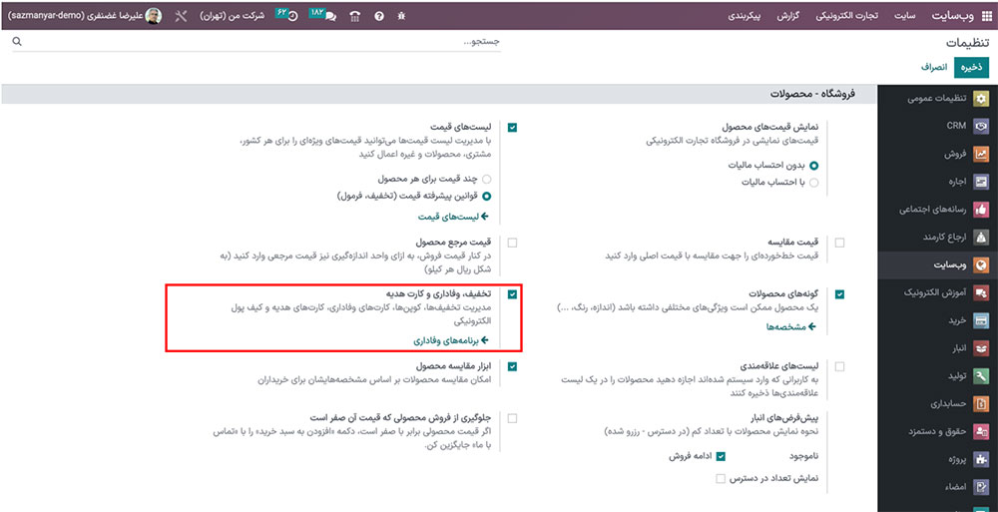Click the انصراف discard button
This screenshot has height=512, width=998.
point(934,67)
